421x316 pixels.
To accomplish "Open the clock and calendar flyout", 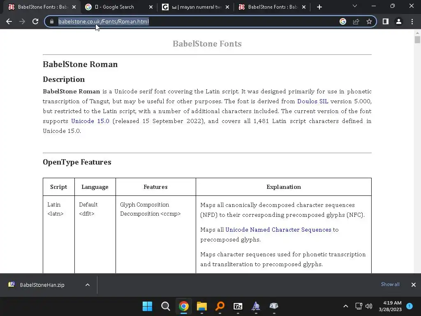I will point(390,306).
